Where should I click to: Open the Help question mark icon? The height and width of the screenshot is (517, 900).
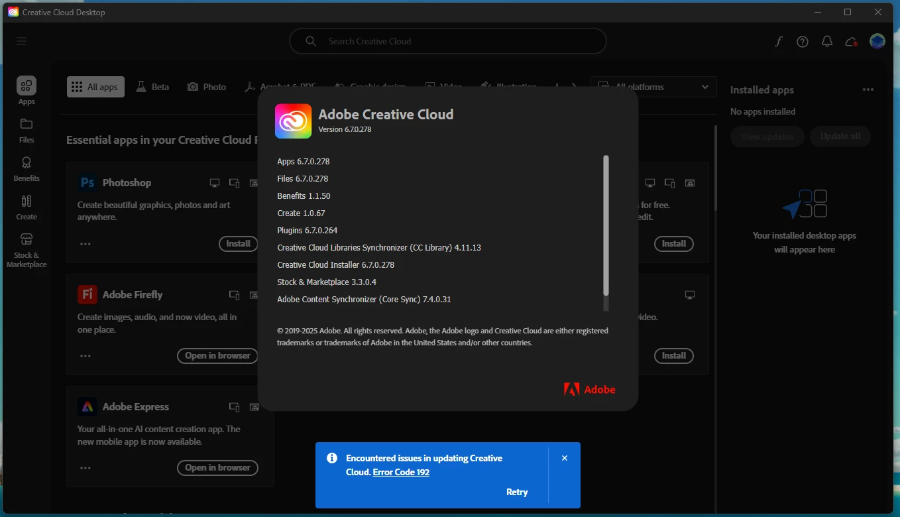803,42
